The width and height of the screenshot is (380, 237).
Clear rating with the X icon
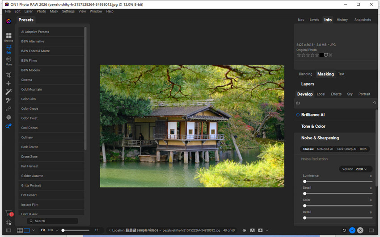330,55
